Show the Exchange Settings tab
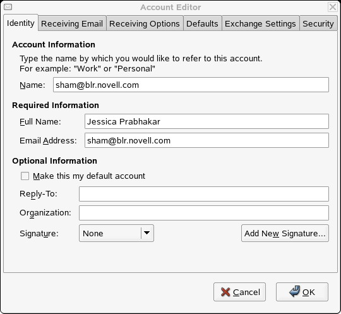This screenshot has width=341, height=314. [260, 23]
